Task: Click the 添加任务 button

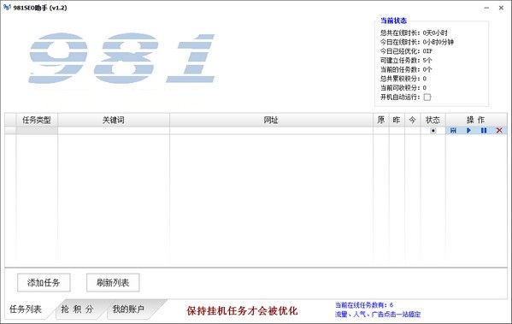Action: pos(44,282)
